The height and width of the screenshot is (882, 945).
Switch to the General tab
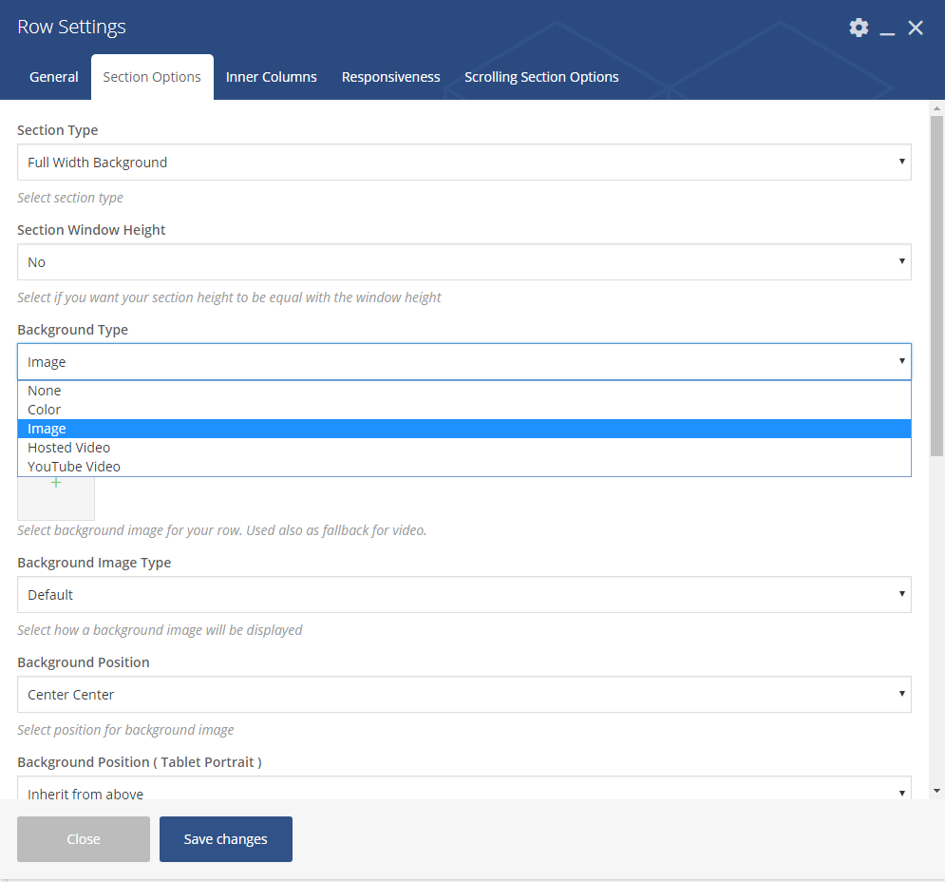coord(54,77)
